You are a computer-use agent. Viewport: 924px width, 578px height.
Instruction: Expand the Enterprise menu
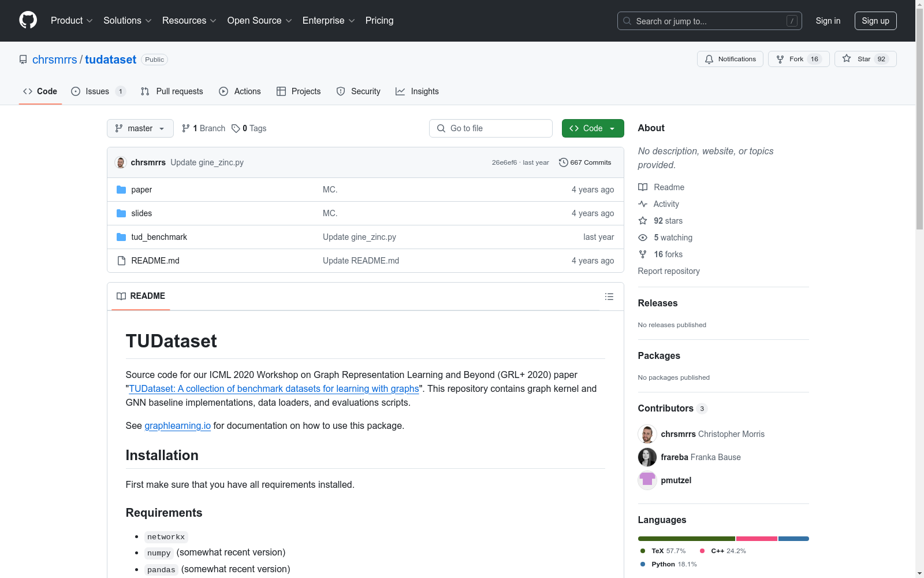click(329, 21)
